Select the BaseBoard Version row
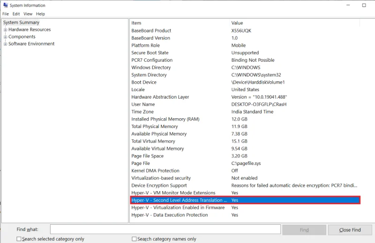375x243 pixels. 245,38
